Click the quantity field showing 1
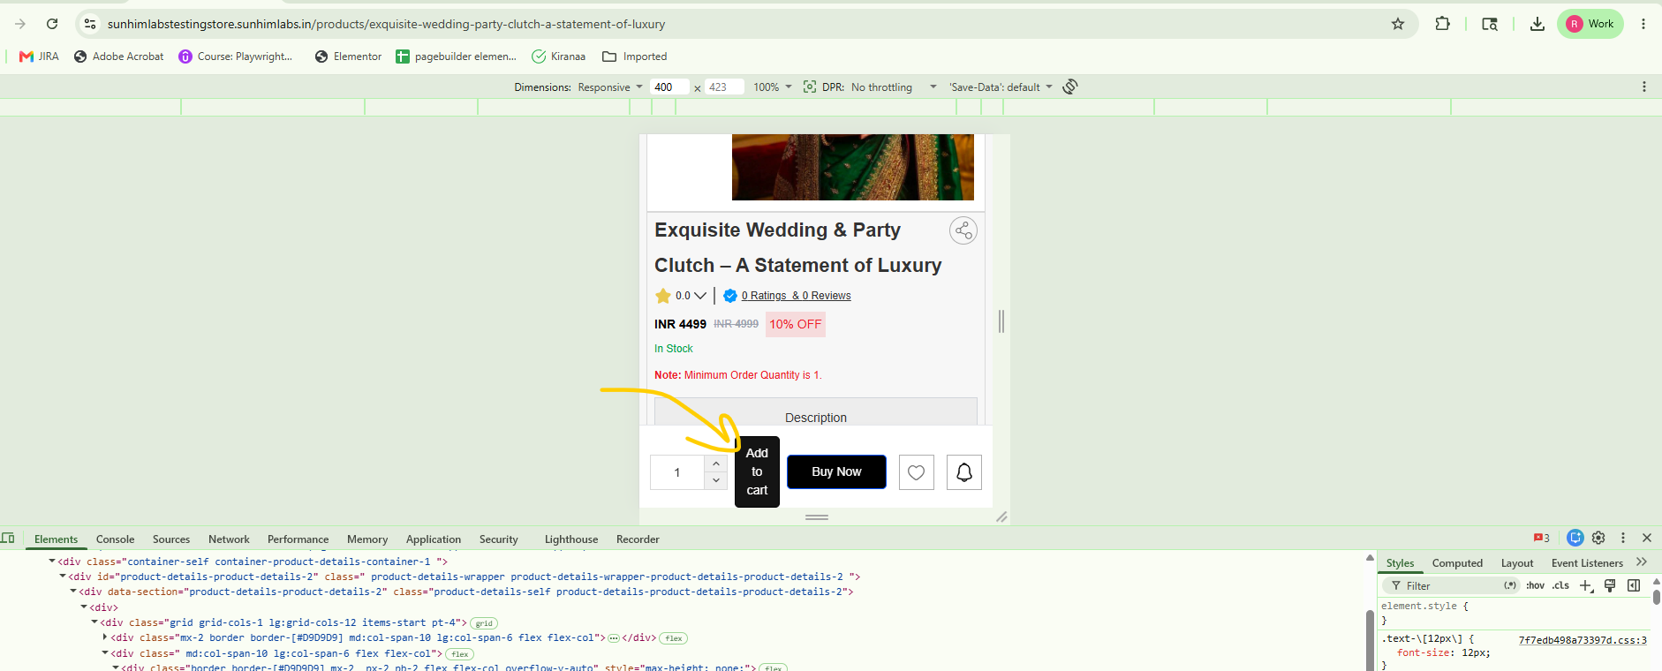This screenshot has height=671, width=1662. (677, 472)
